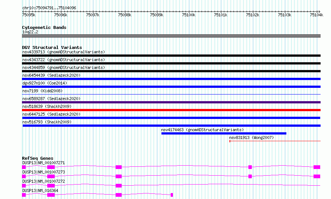The width and height of the screenshot is (331, 199).
Task: Click the thin blue line for nsv7199
Action: [171, 94]
